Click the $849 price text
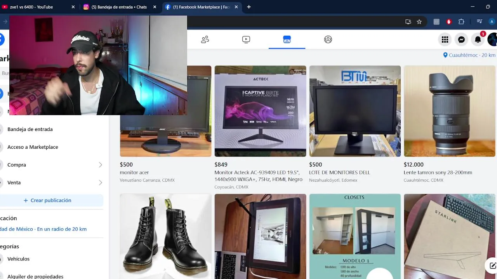The width and height of the screenshot is (497, 279). 221,165
